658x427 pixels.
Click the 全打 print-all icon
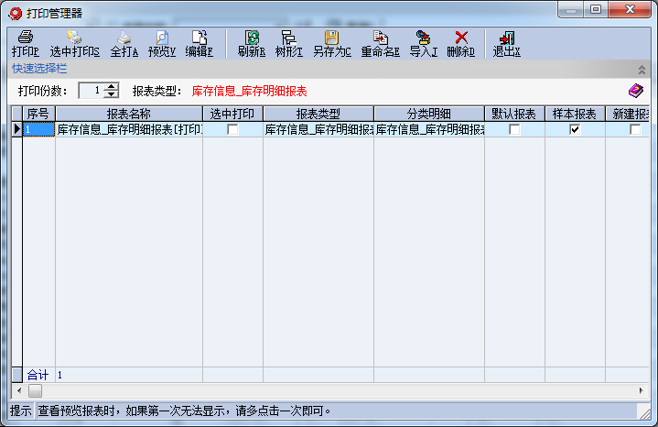pyautogui.click(x=124, y=38)
